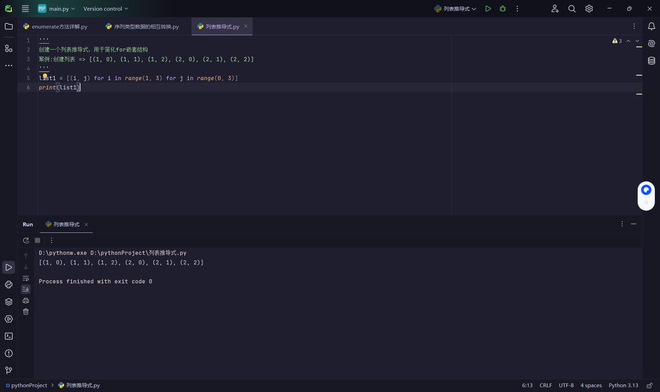Open Python Packages layers icon
660x392 pixels.
tap(9, 302)
